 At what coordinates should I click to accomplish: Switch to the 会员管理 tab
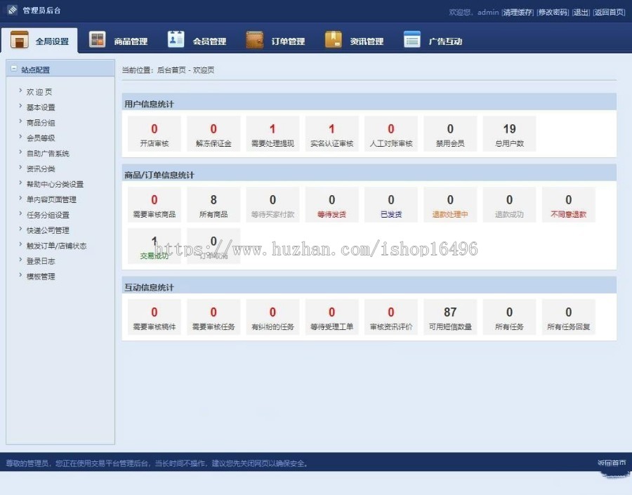click(209, 41)
